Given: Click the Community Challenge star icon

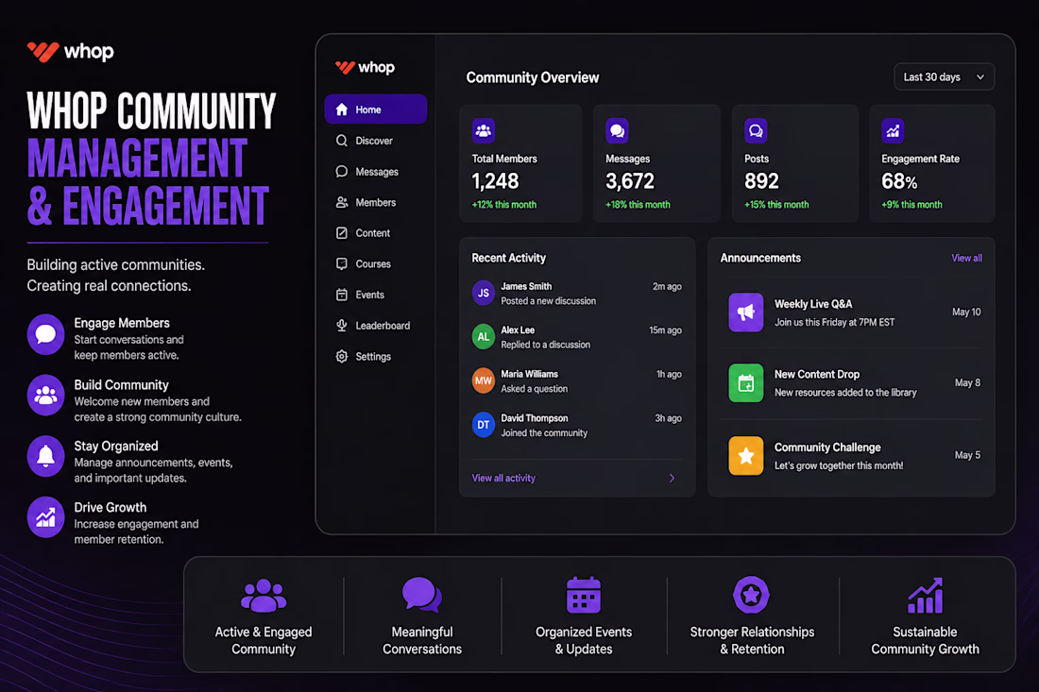Looking at the screenshot, I should pyautogui.click(x=746, y=456).
